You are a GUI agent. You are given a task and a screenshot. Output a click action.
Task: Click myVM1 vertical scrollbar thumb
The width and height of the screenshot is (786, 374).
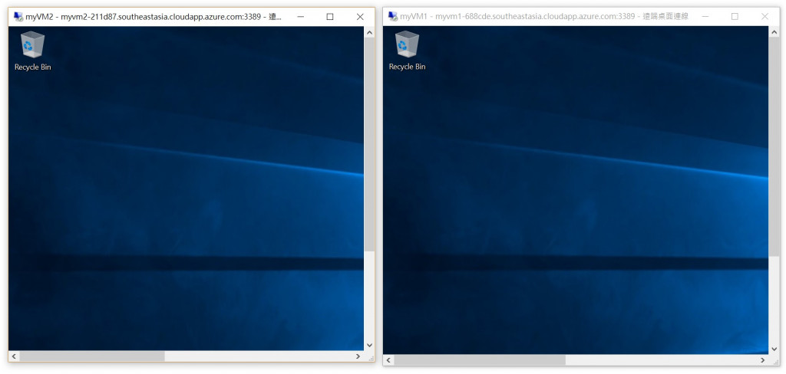[x=774, y=148]
